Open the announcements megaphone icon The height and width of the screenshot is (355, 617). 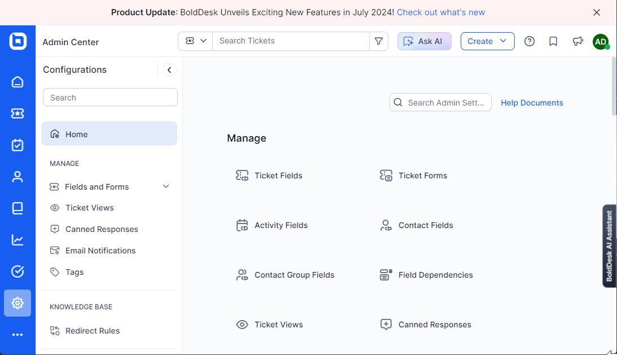click(x=577, y=41)
